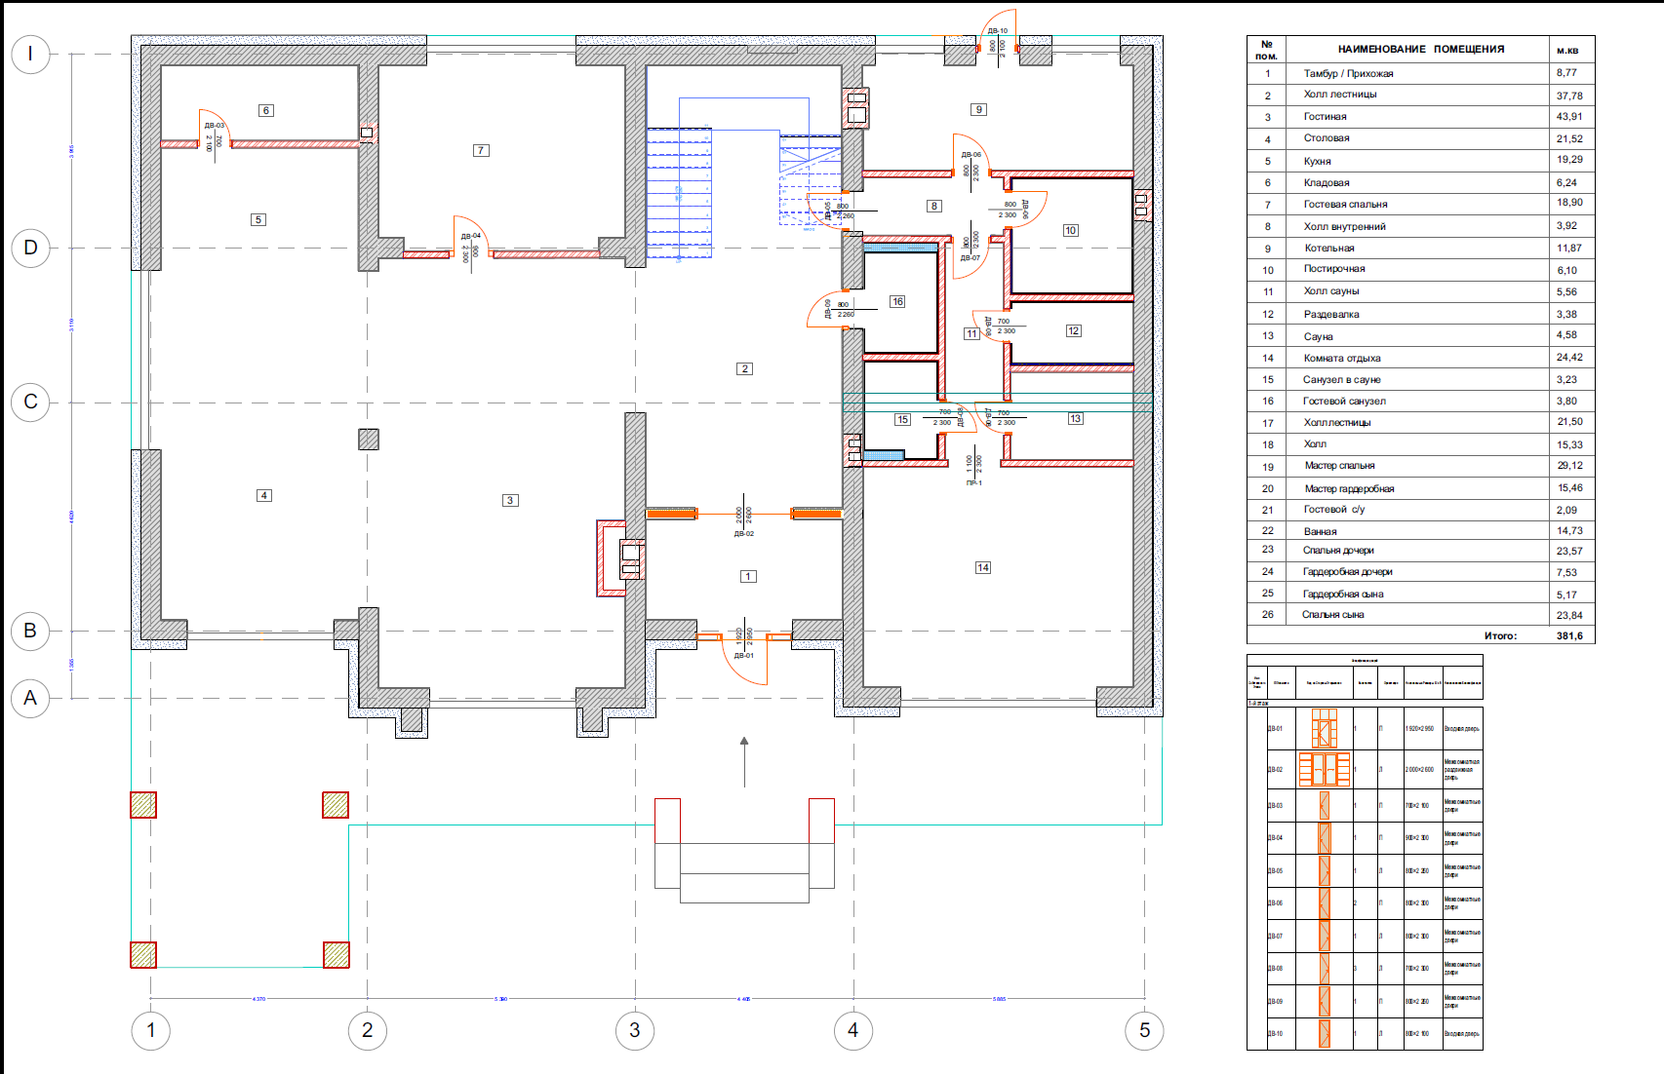Image resolution: width=1664 pixels, height=1074 pixels.
Task: Select the front entrance steps outline
Action: click(744, 850)
